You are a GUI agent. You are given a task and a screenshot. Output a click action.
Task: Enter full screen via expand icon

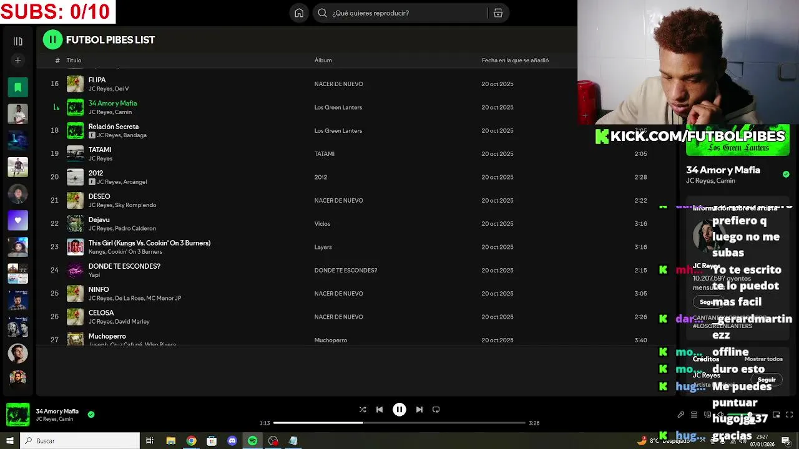790,415
